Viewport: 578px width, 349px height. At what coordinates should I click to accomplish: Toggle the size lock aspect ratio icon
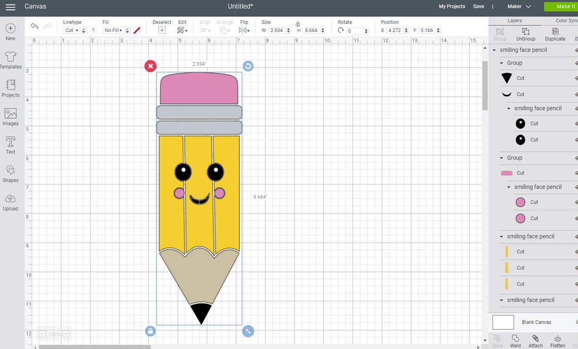[x=298, y=24]
